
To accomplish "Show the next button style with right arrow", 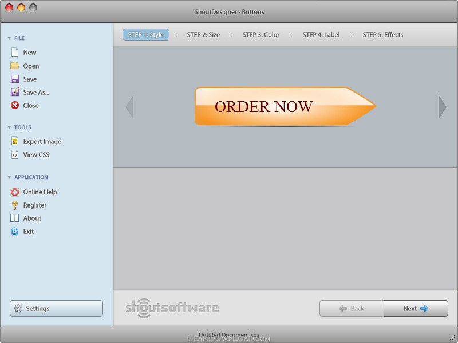I will 442,107.
